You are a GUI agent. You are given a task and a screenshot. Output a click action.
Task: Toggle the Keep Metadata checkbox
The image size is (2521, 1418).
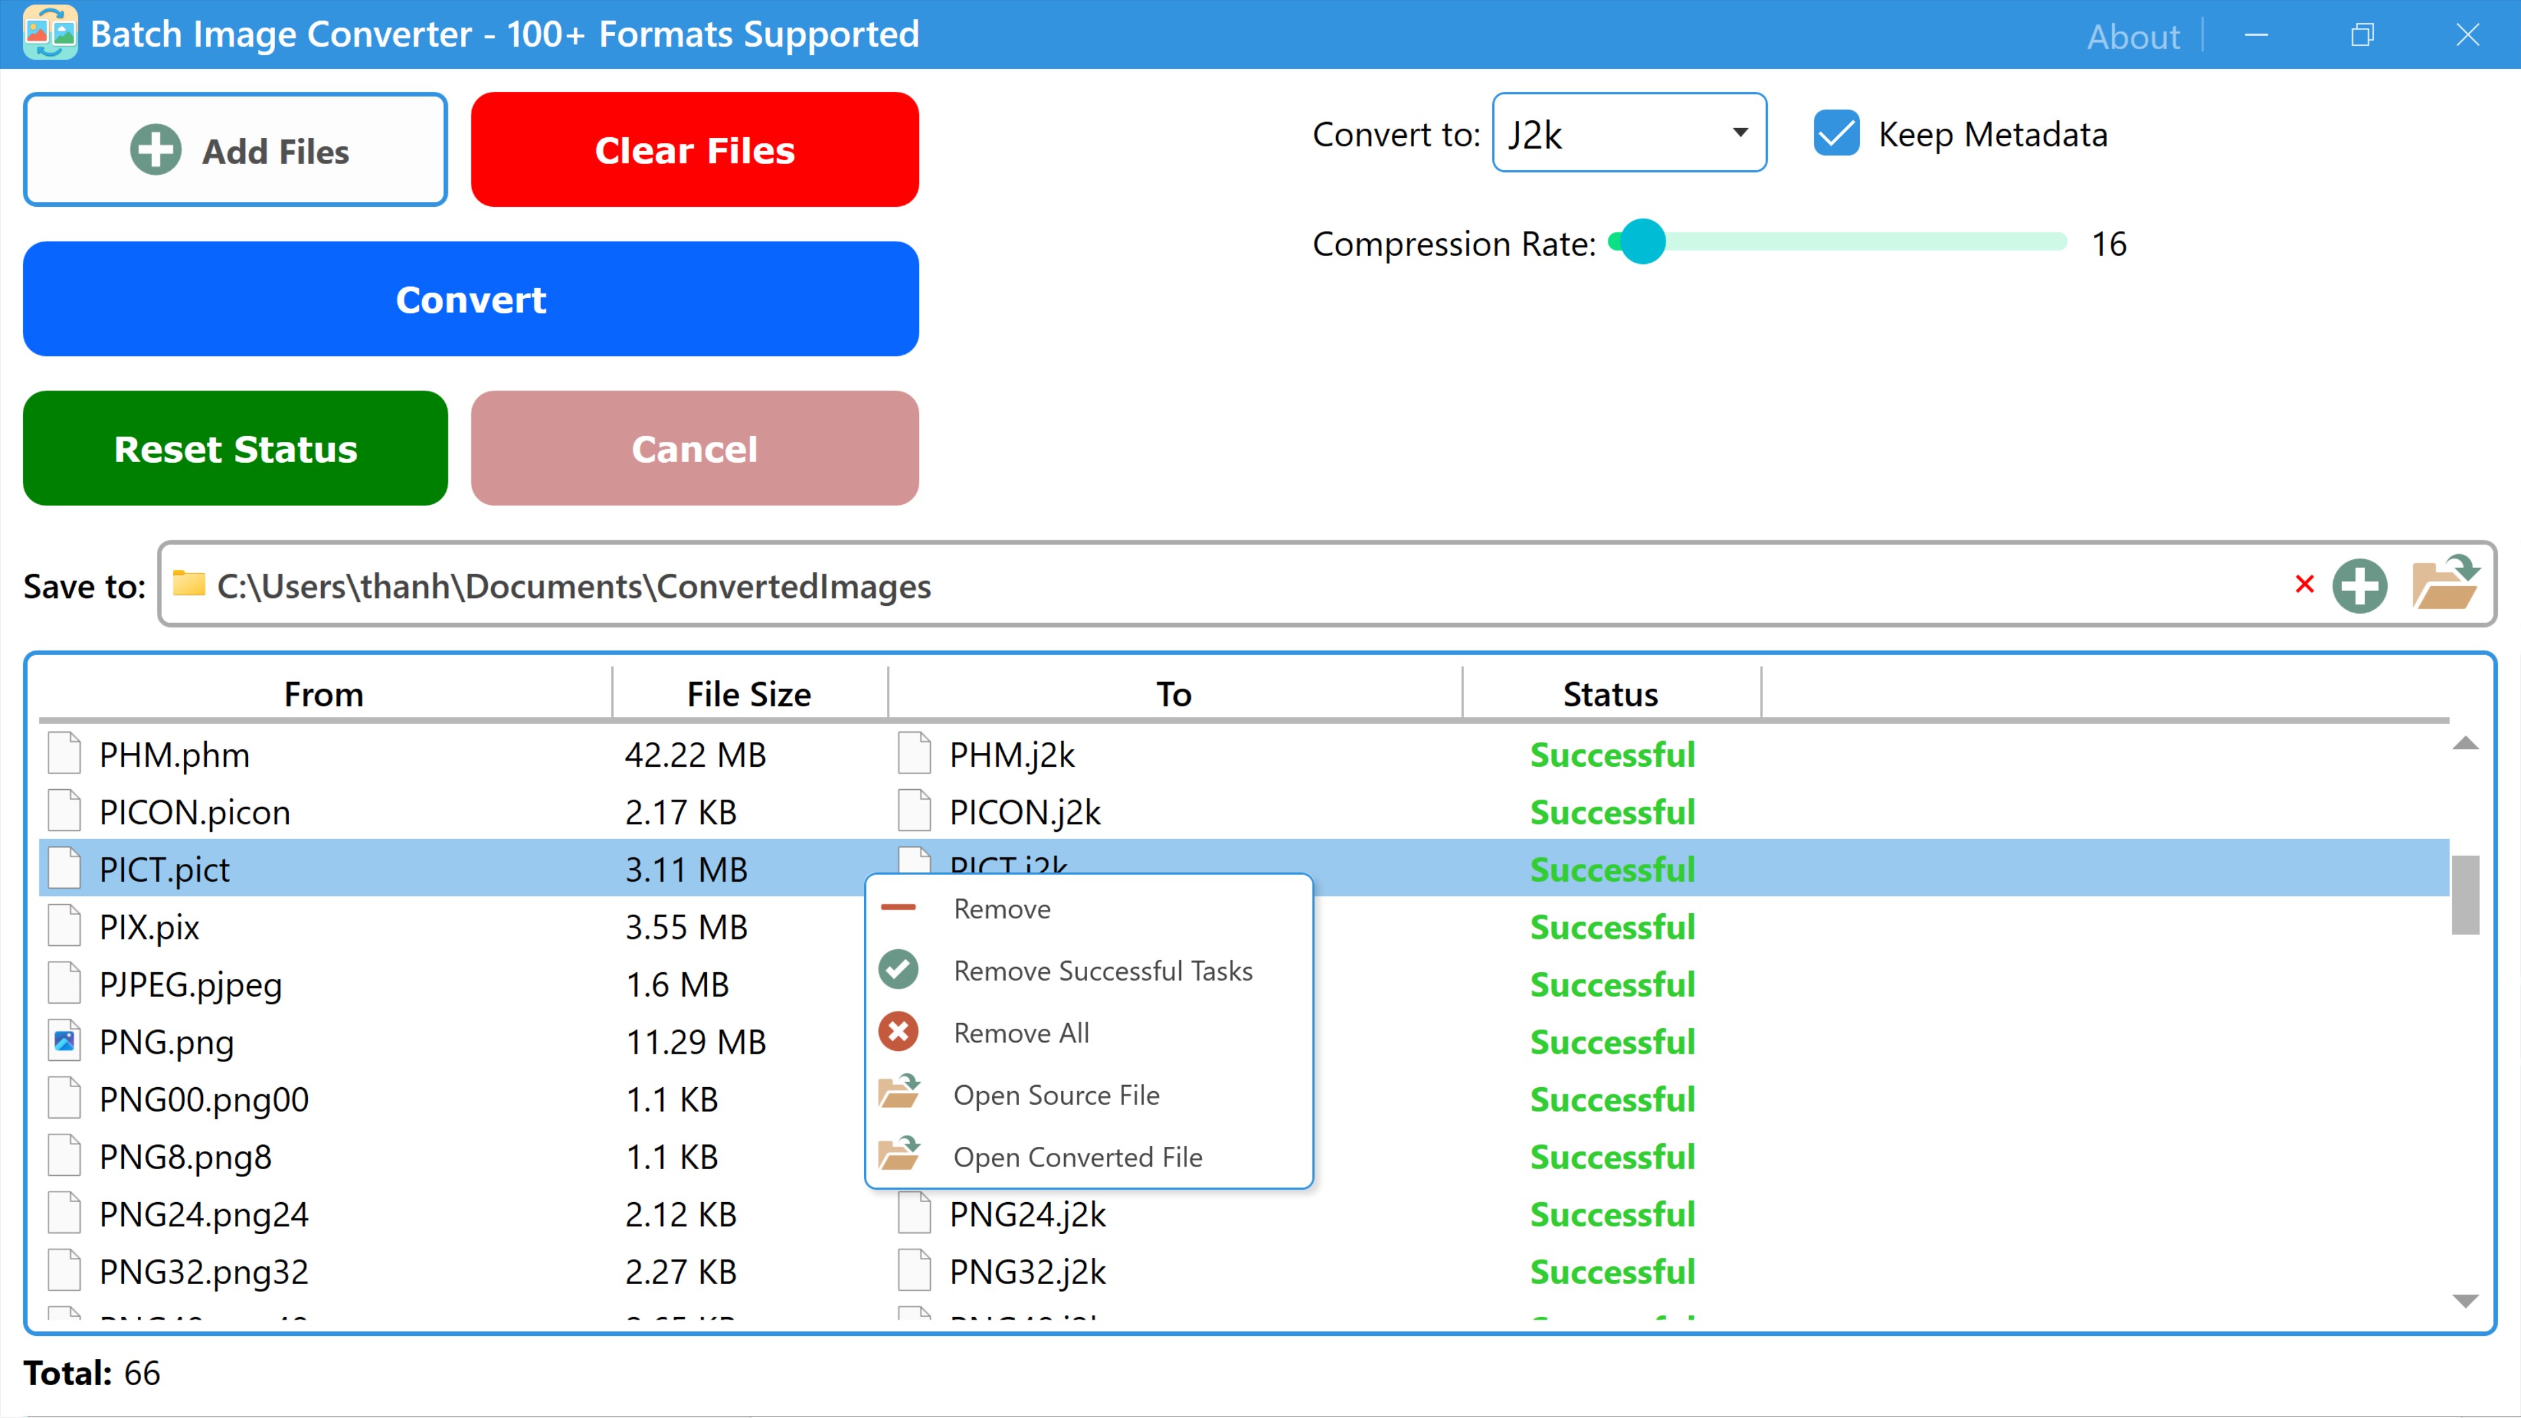[x=1837, y=134]
